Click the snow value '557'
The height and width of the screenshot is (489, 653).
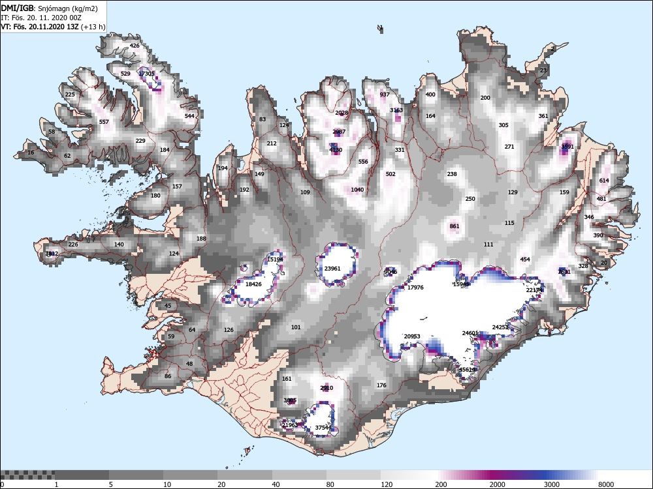coord(104,122)
